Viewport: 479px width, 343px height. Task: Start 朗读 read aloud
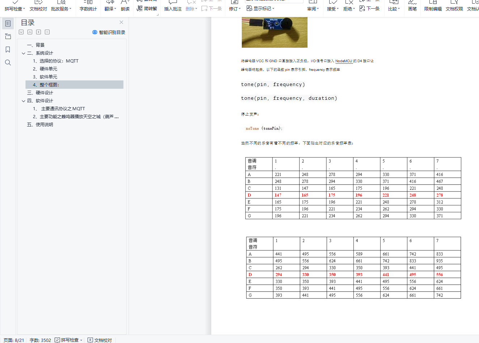[125, 6]
